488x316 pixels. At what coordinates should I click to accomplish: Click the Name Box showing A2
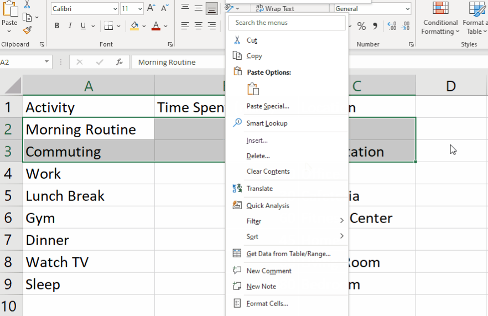coord(22,63)
